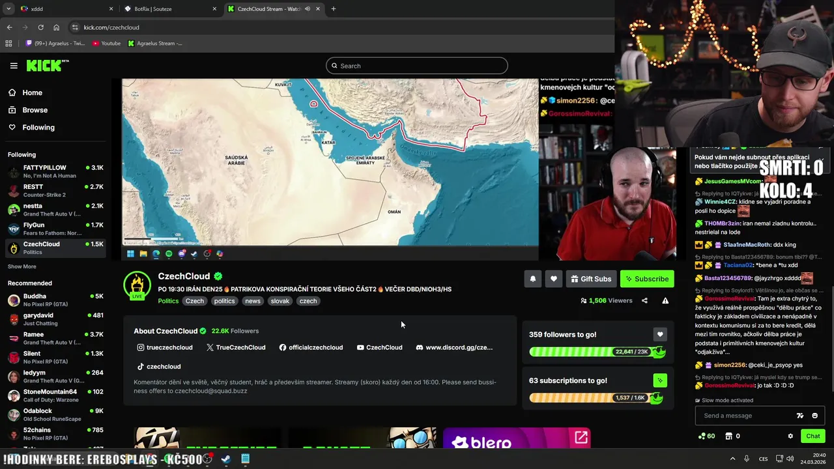Go back to the previous page
The height and width of the screenshot is (469, 834).
click(9, 27)
